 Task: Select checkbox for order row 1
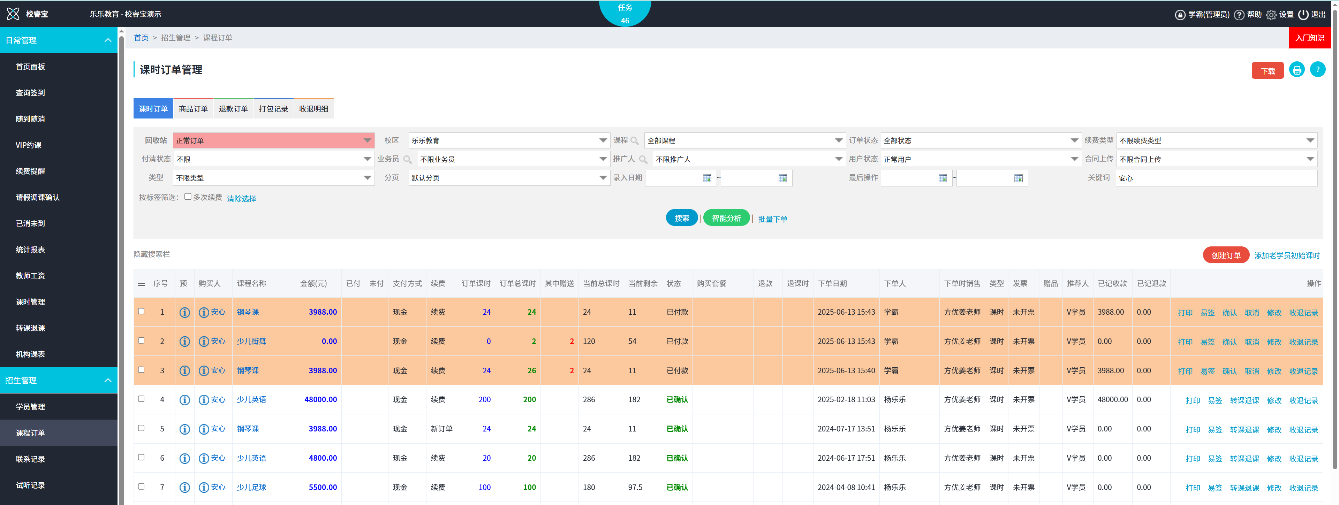click(141, 311)
